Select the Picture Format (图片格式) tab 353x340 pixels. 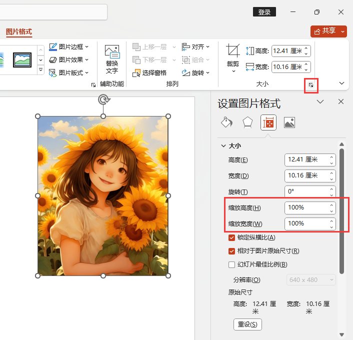point(19,31)
